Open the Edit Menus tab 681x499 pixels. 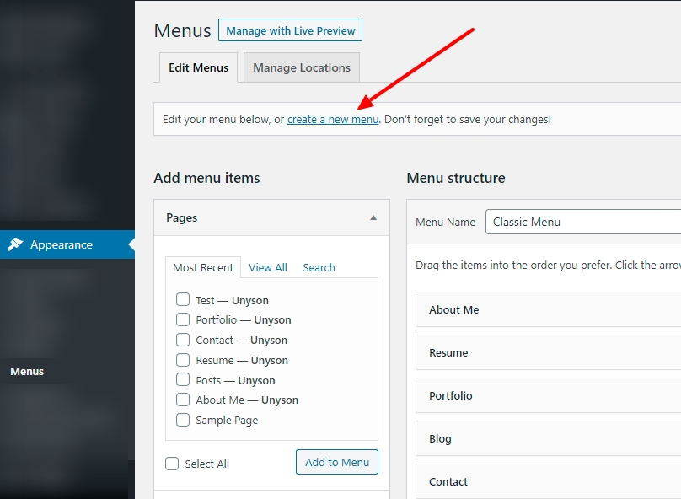(198, 67)
